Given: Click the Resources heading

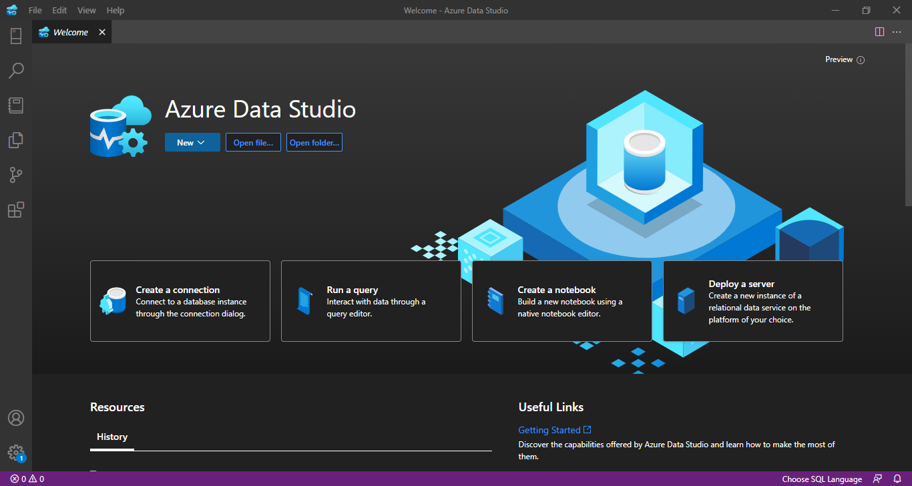Looking at the screenshot, I should coord(118,407).
